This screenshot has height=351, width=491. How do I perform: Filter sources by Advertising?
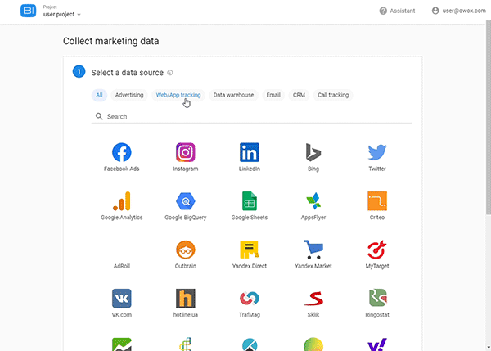point(129,95)
